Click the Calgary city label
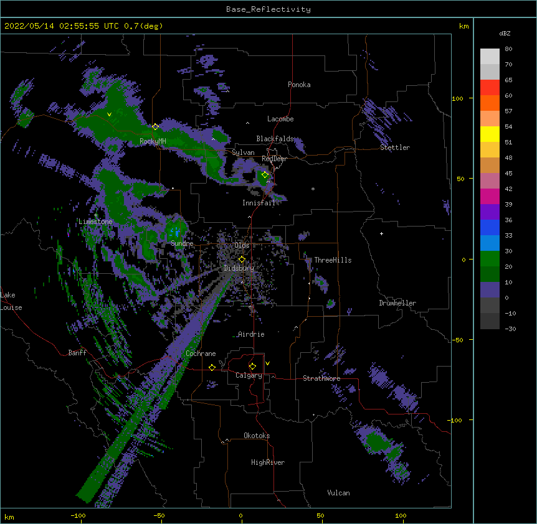The height and width of the screenshot is (524, 537). point(249,375)
